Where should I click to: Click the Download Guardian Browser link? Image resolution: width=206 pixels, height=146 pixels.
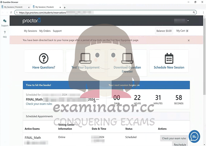tap(127, 69)
